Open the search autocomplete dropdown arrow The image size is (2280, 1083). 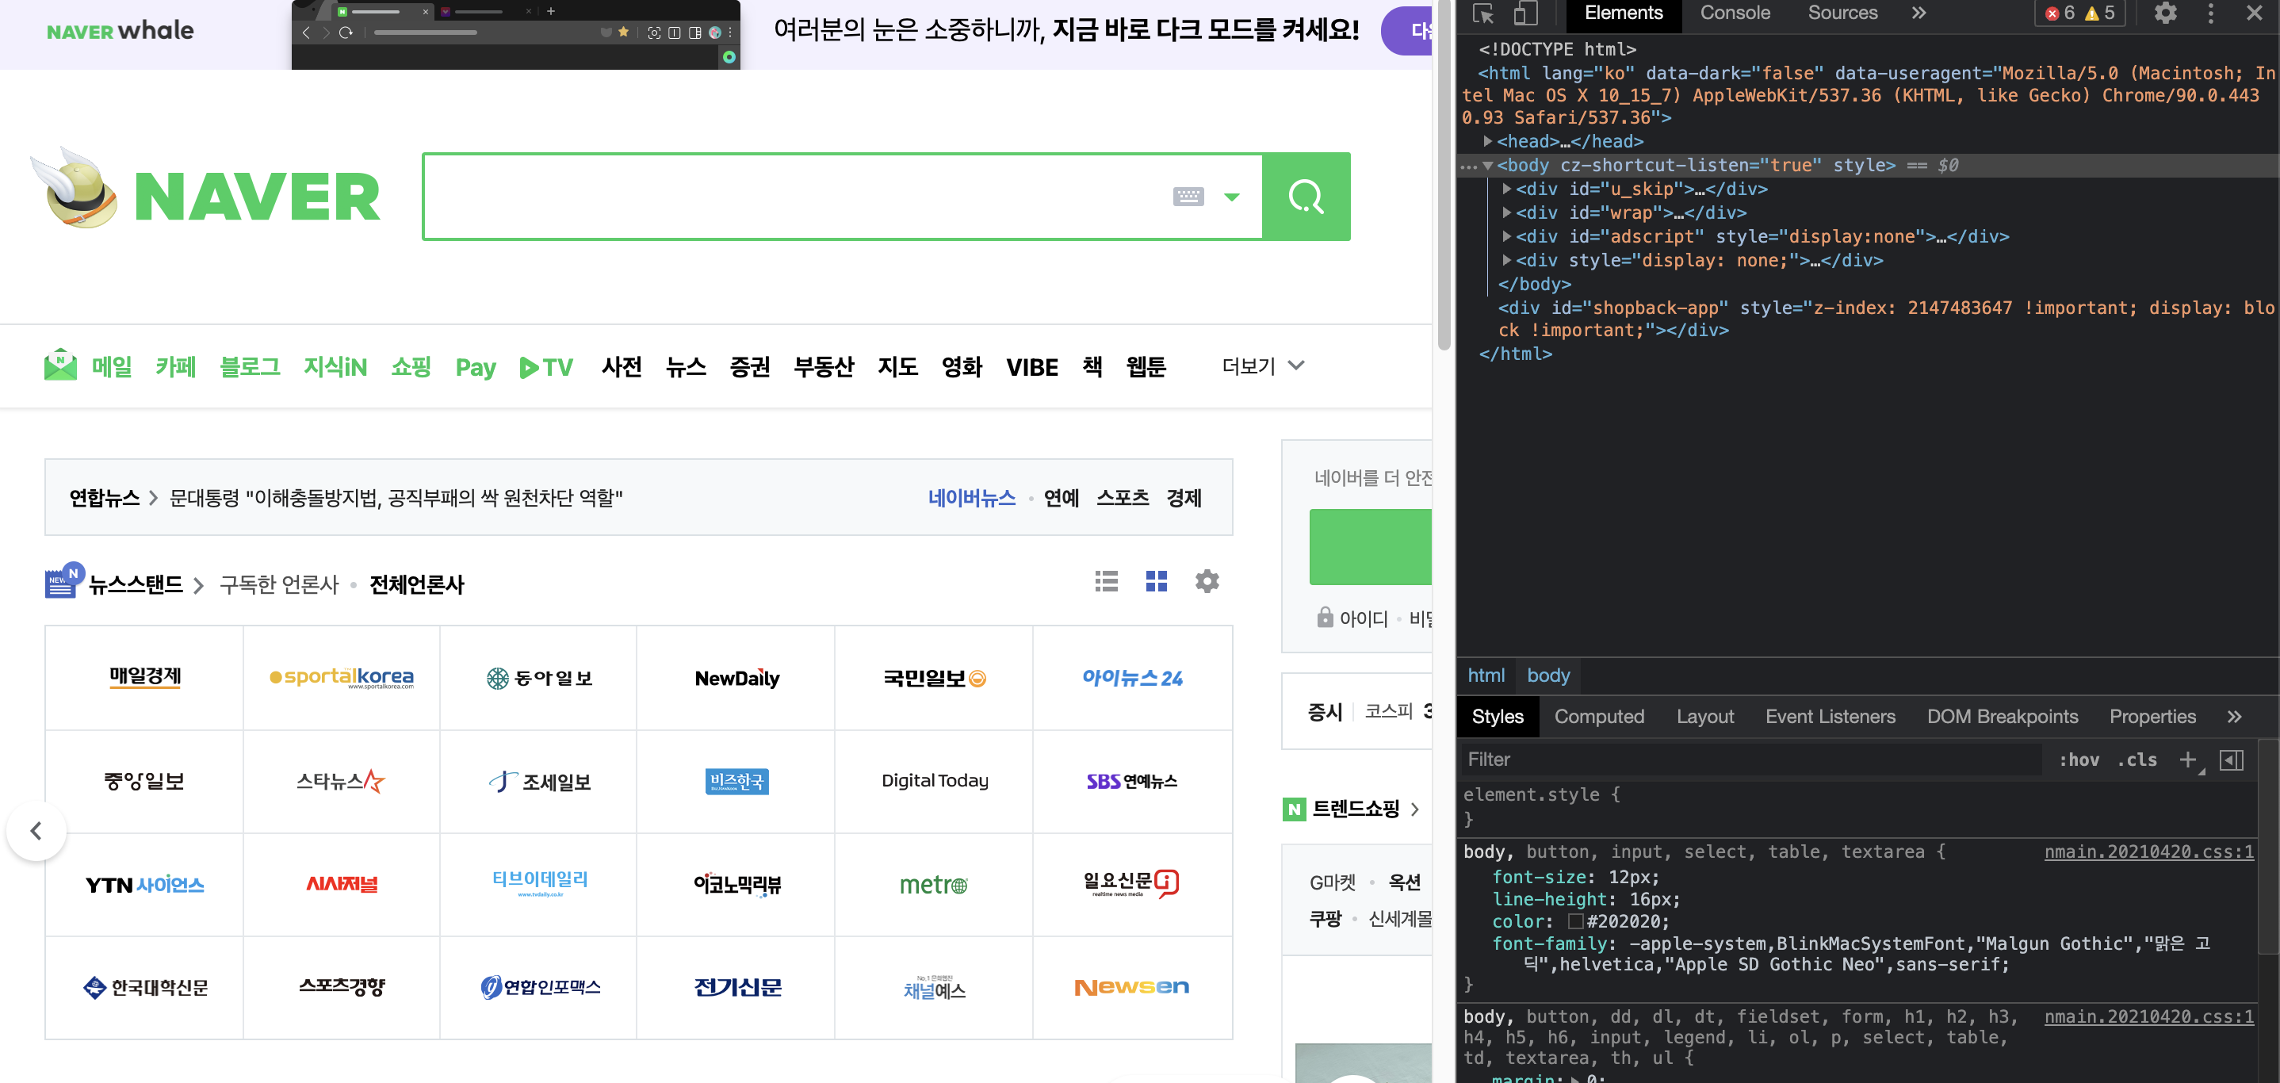1231,197
